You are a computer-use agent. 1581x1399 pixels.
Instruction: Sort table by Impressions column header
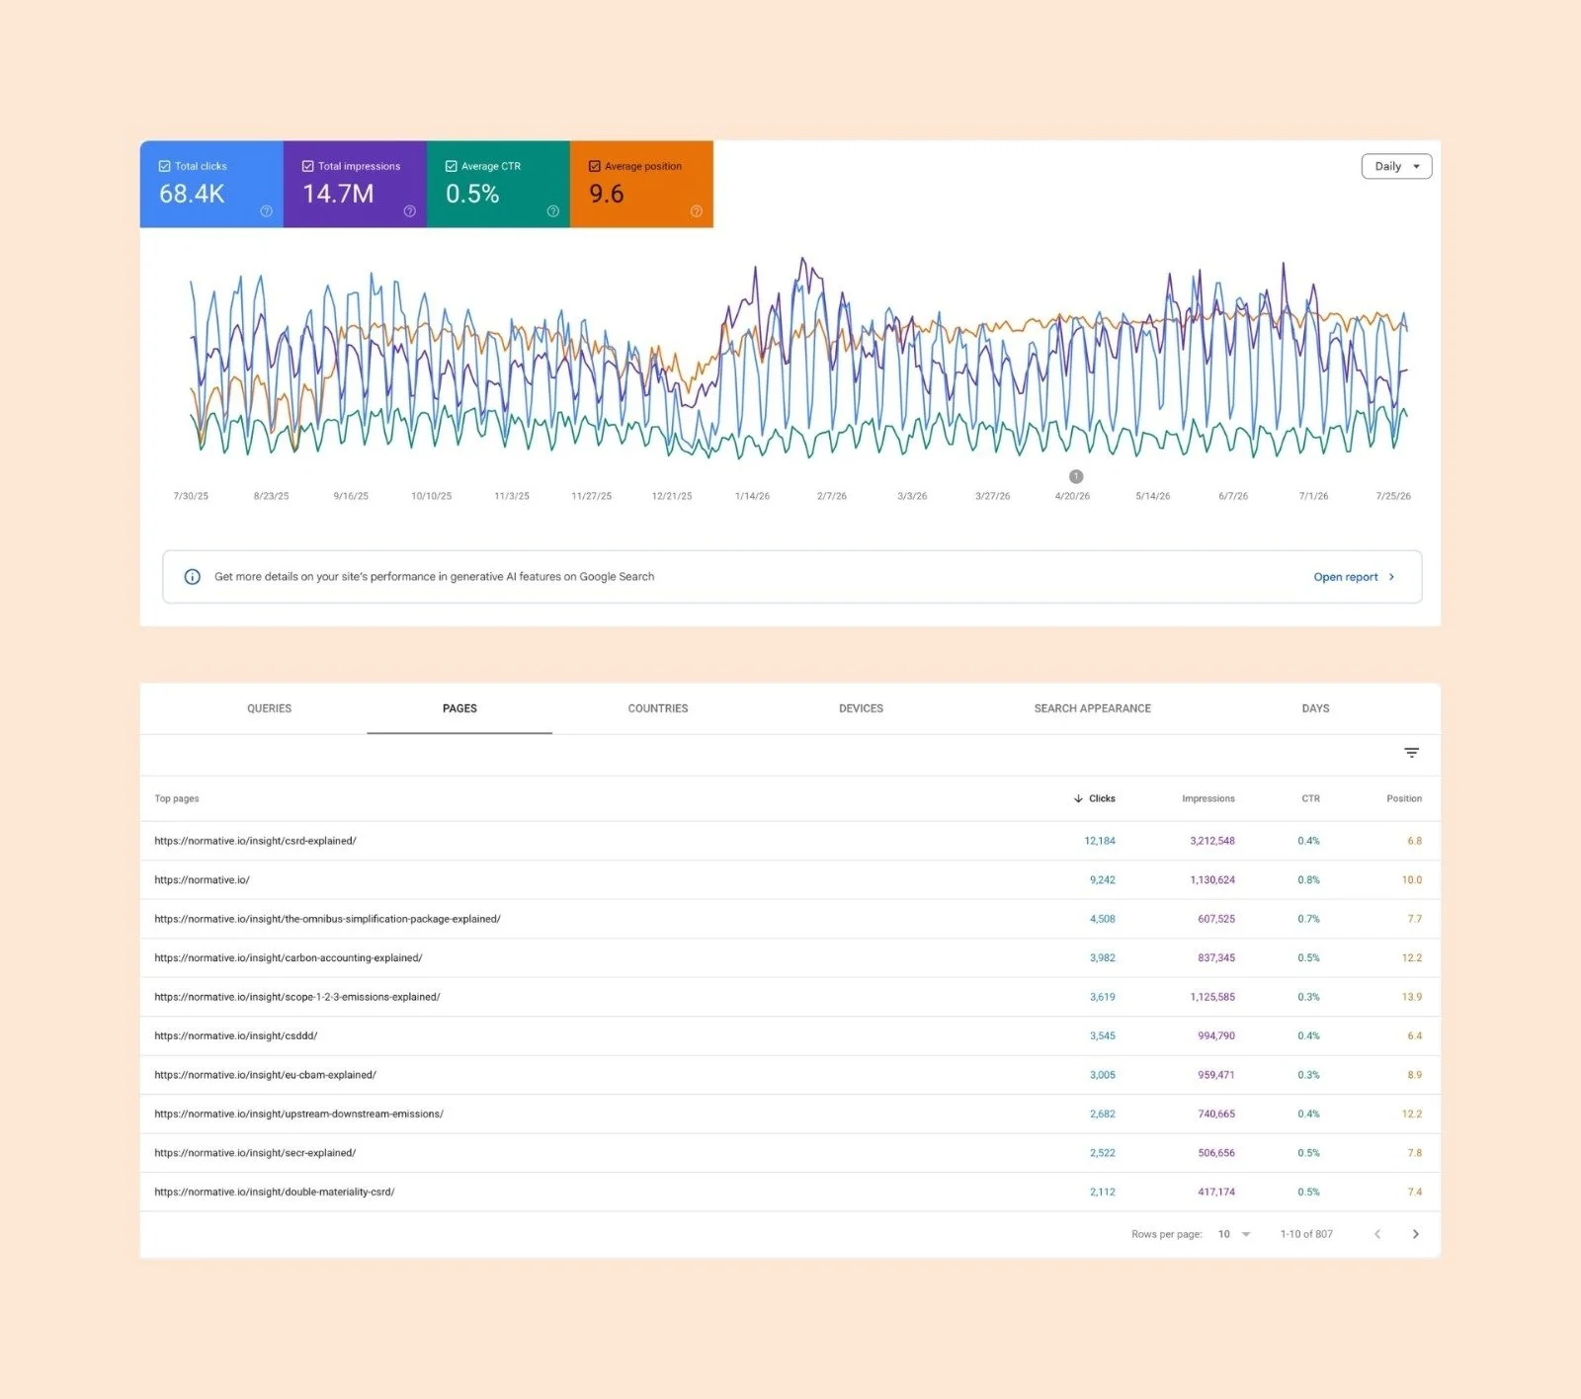(1207, 798)
